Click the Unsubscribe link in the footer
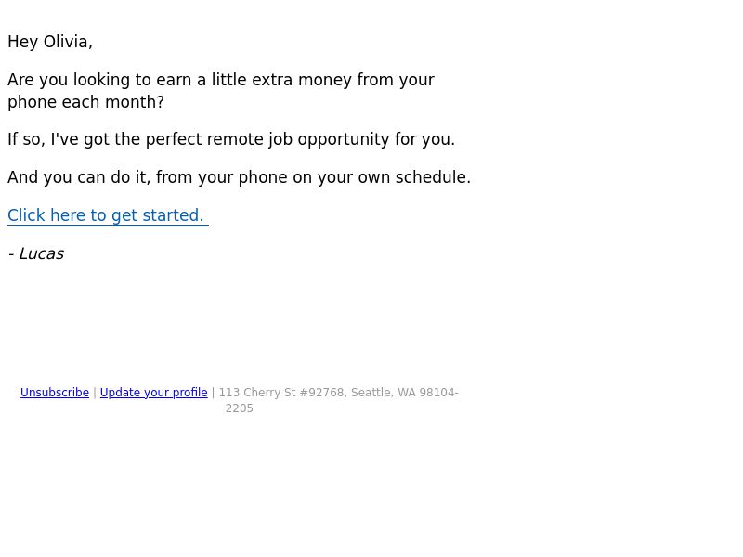 point(55,392)
